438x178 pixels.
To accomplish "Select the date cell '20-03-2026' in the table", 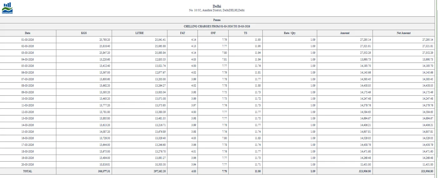I will 28,164.
